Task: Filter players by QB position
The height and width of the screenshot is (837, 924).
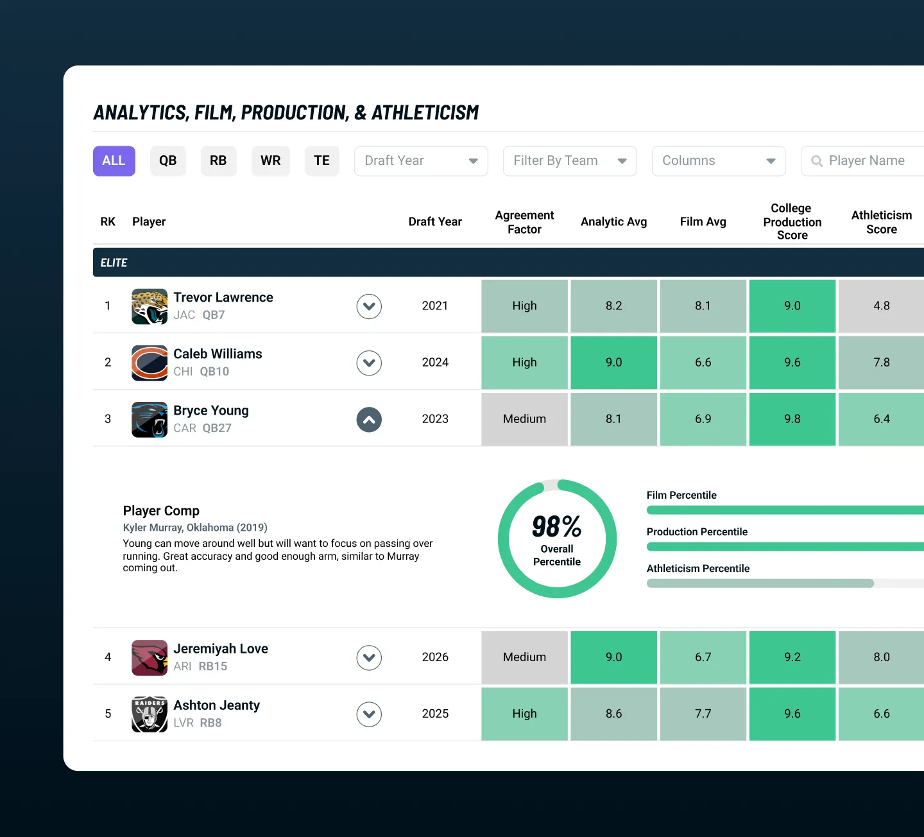Action: [x=168, y=161]
